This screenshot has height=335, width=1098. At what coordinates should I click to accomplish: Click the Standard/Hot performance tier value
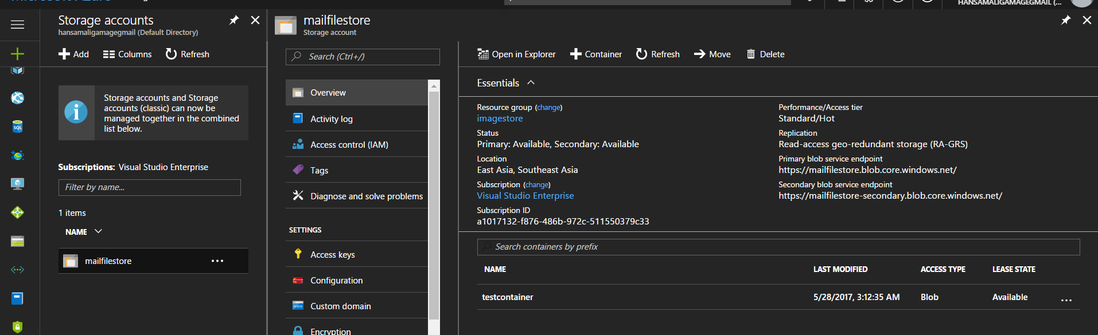[807, 119]
